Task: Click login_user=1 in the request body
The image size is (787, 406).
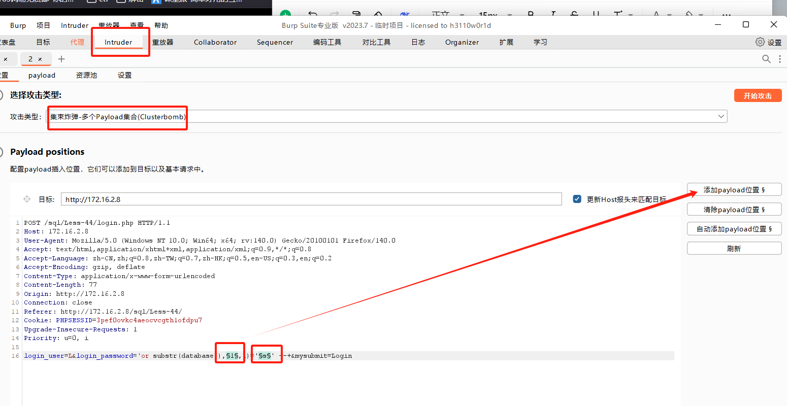Action: [x=48, y=356]
